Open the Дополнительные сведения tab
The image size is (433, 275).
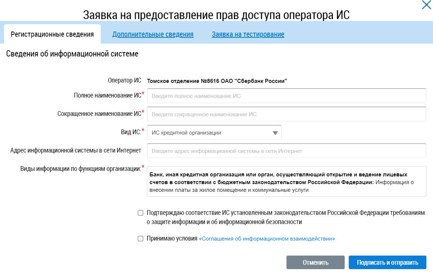pyautogui.click(x=153, y=34)
